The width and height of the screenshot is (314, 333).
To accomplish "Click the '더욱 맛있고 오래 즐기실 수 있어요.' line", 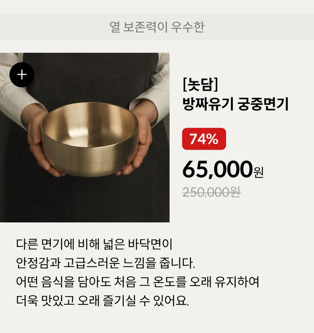I will [103, 301].
